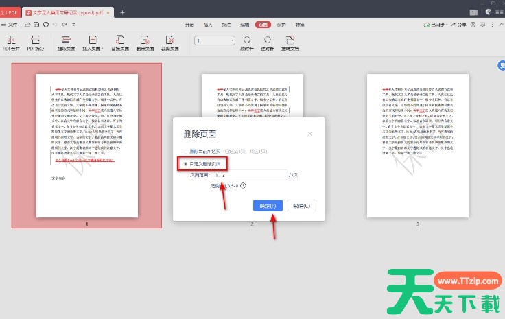
Task: Click the page range input field
Action: click(250, 175)
